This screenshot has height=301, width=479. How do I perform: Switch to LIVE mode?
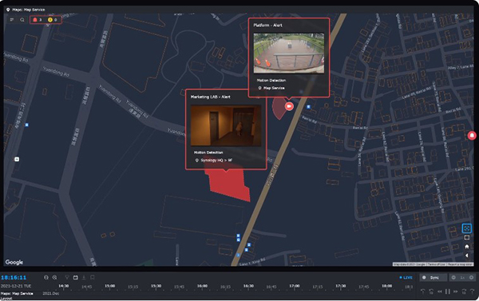[406, 278]
